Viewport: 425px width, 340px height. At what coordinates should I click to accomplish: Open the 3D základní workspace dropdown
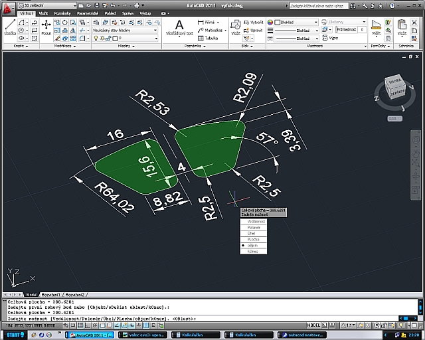tap(47, 5)
